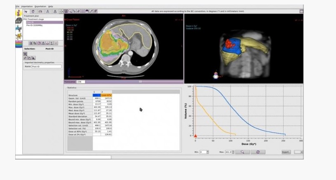This screenshot has width=336, height=180.
Task: Click the Max. dose (Gy*) row label
Action: point(76,107)
